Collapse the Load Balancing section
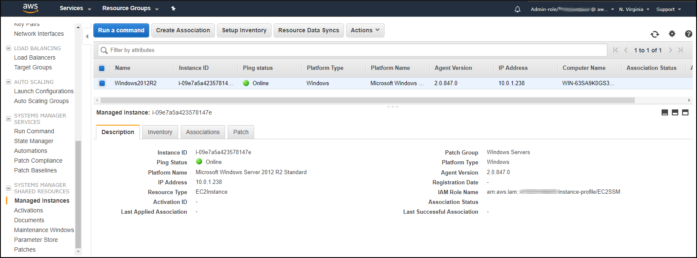697x258 pixels. coord(8,48)
